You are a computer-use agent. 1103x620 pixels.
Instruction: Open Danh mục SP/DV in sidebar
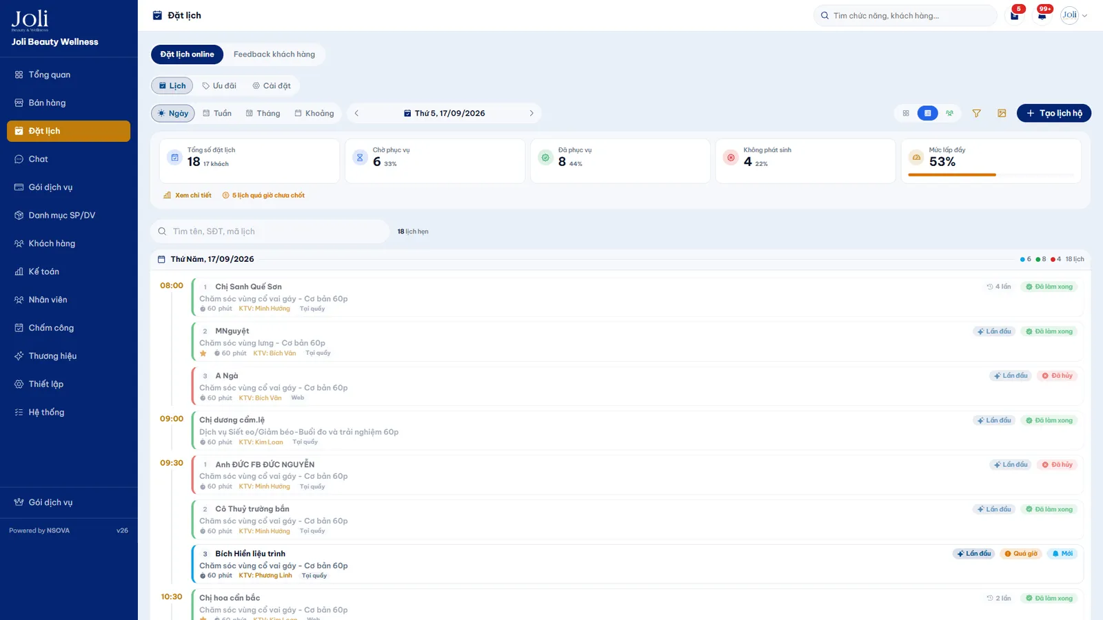[68, 216]
